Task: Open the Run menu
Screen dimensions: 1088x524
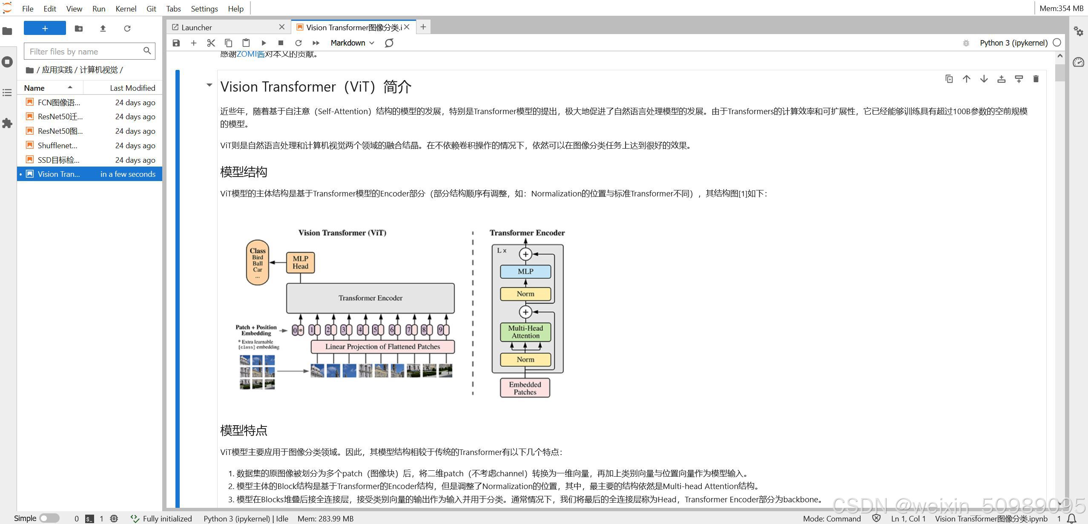Action: click(x=99, y=9)
